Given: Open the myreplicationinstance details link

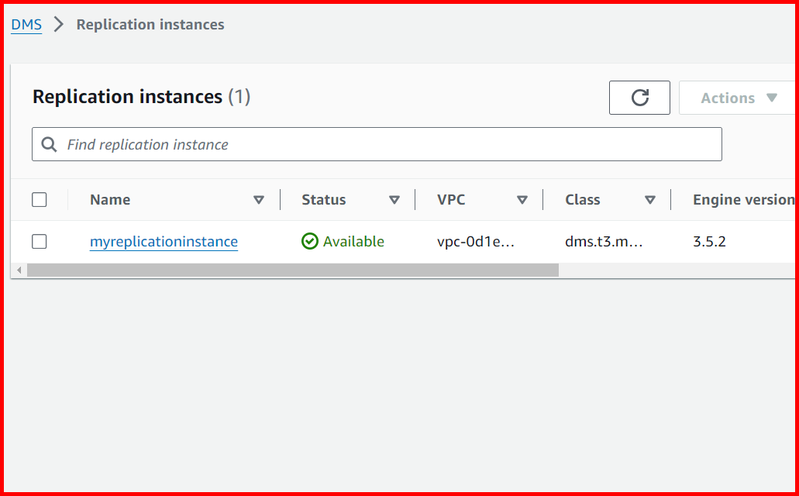Looking at the screenshot, I should point(164,241).
